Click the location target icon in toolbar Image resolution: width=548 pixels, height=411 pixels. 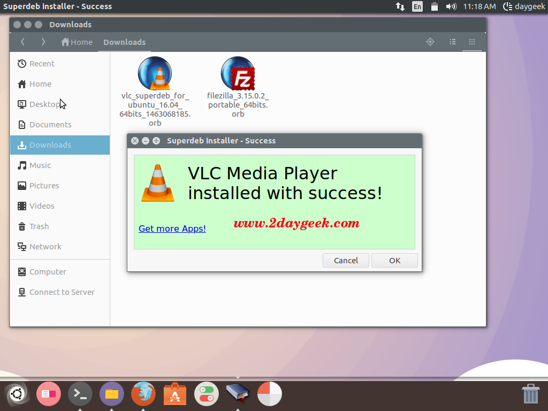(430, 42)
